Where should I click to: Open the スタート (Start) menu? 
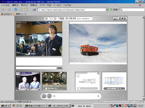(5, 106)
